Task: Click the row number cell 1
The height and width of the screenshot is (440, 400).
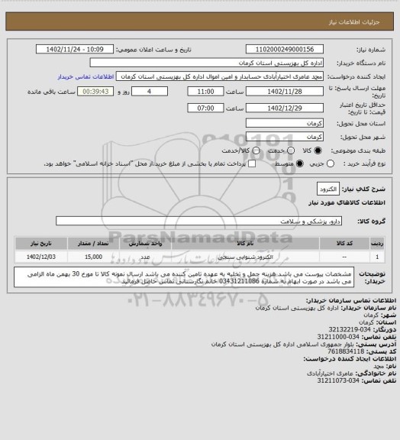Action: [x=377, y=257]
